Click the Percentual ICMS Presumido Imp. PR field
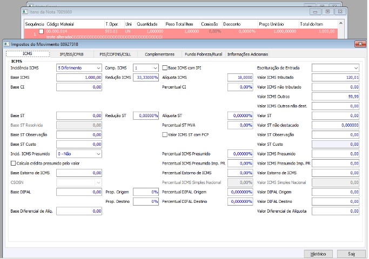 pyautogui.click(x=240, y=163)
